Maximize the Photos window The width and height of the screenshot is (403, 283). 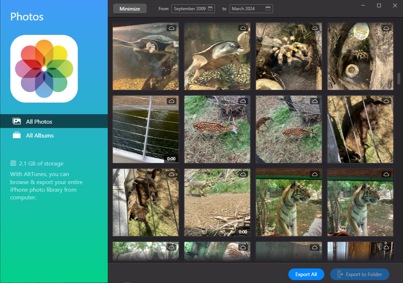click(x=379, y=5)
